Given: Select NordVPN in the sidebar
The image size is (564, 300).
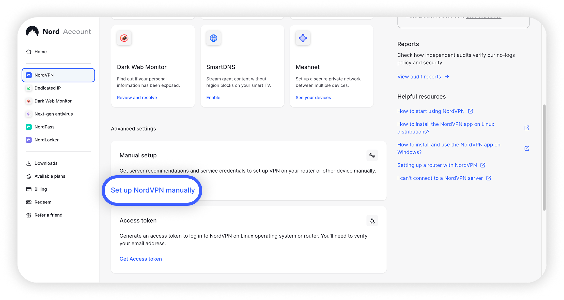Looking at the screenshot, I should point(58,75).
